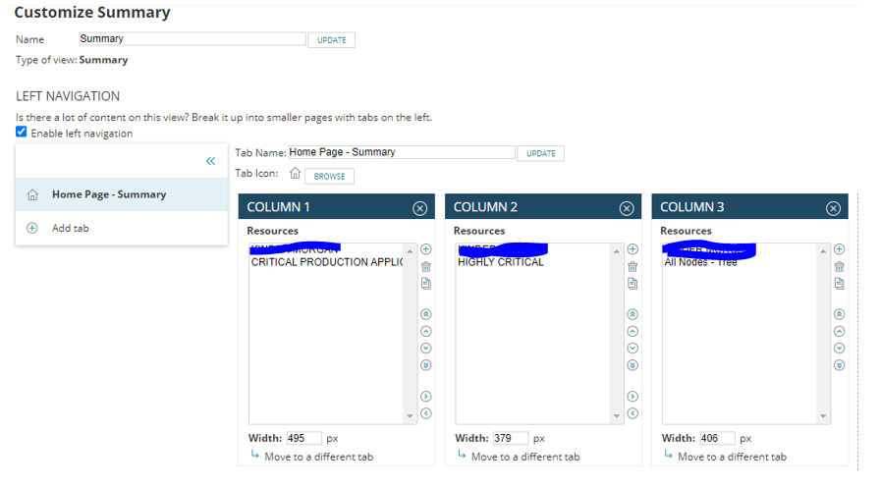Clone selected resource in Column 1

tap(426, 283)
